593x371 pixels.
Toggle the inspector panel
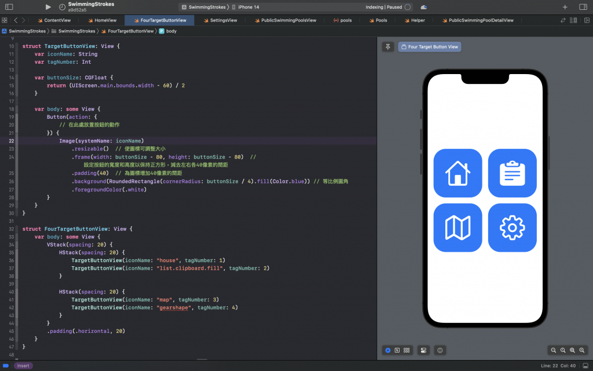[x=583, y=7]
